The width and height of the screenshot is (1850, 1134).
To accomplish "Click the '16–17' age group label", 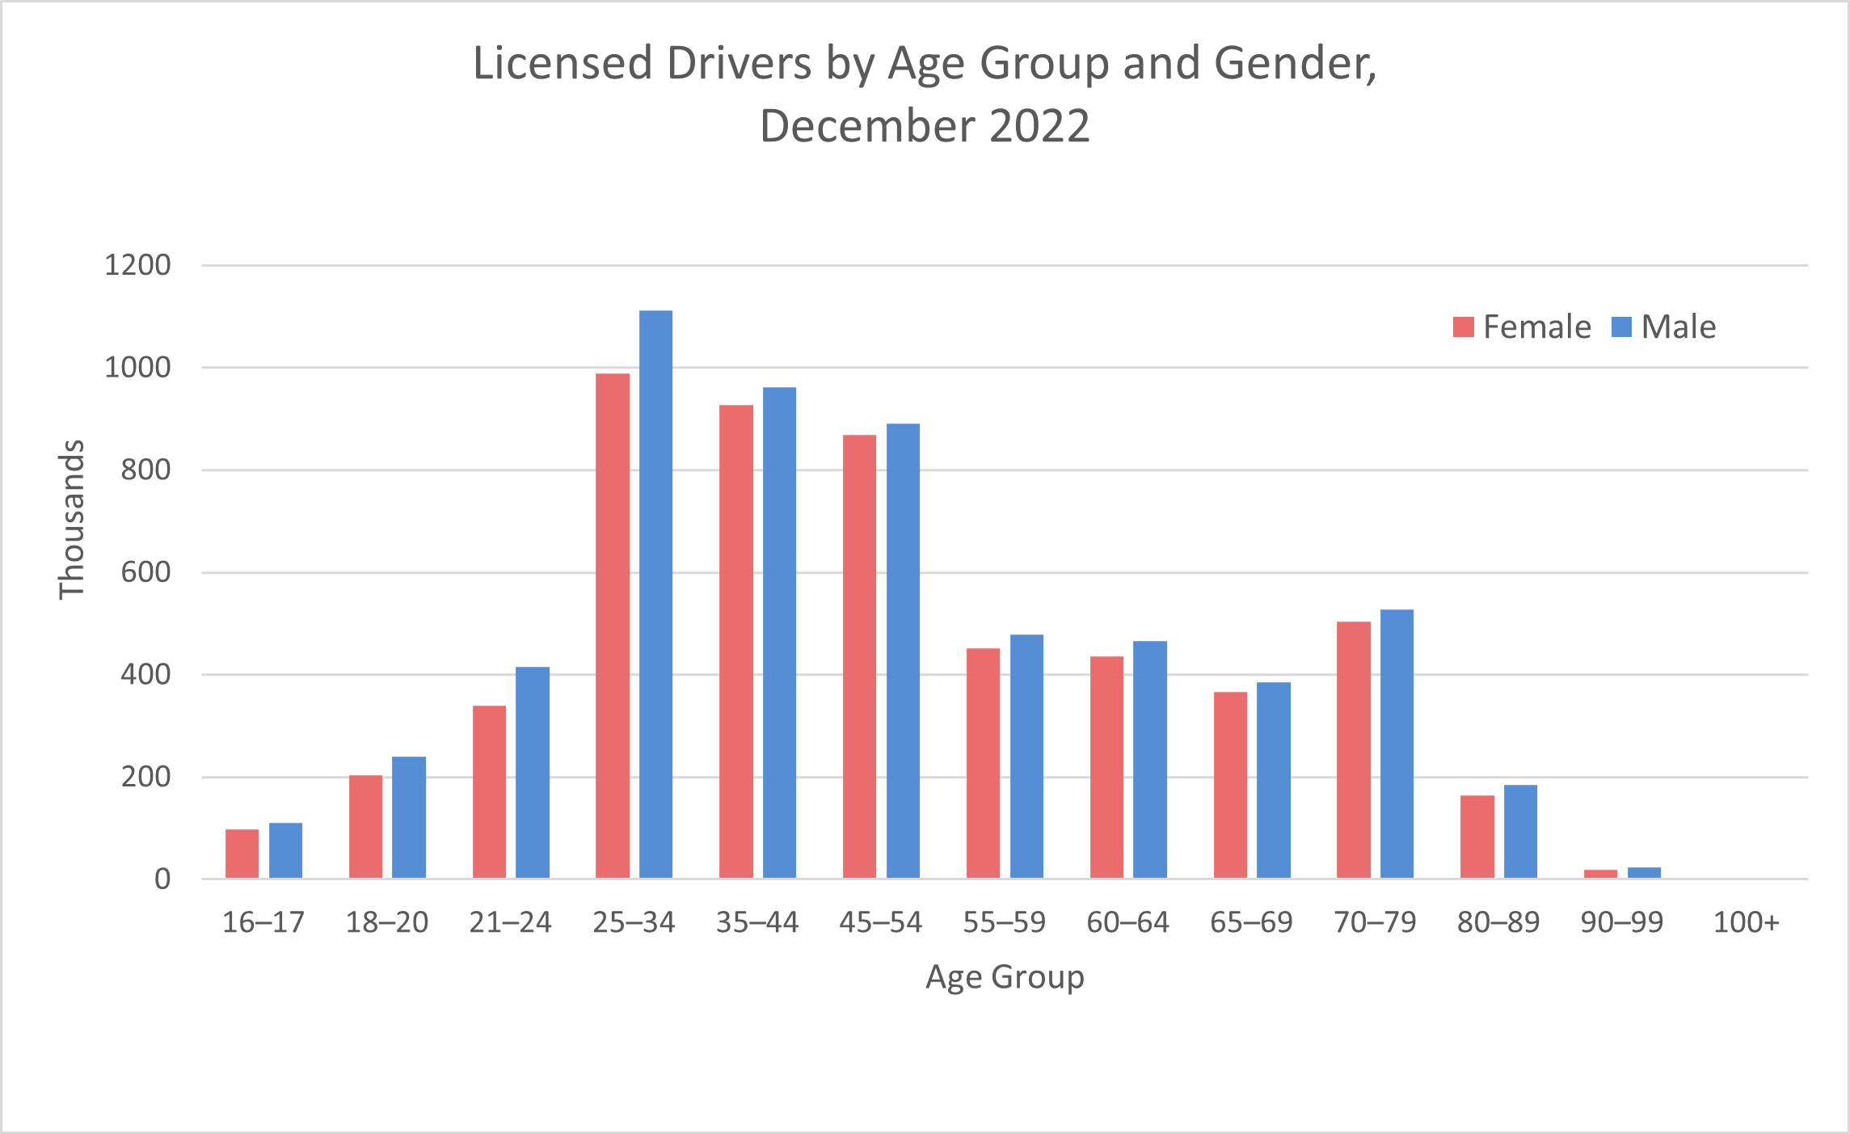I will tap(263, 922).
